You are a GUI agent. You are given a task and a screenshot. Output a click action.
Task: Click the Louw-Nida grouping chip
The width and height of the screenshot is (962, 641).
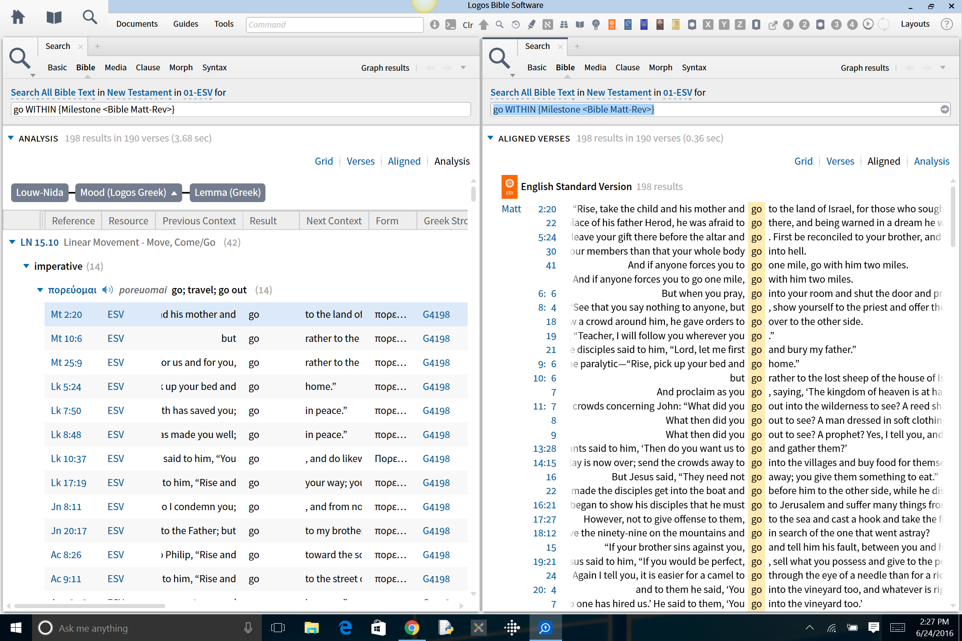click(40, 193)
